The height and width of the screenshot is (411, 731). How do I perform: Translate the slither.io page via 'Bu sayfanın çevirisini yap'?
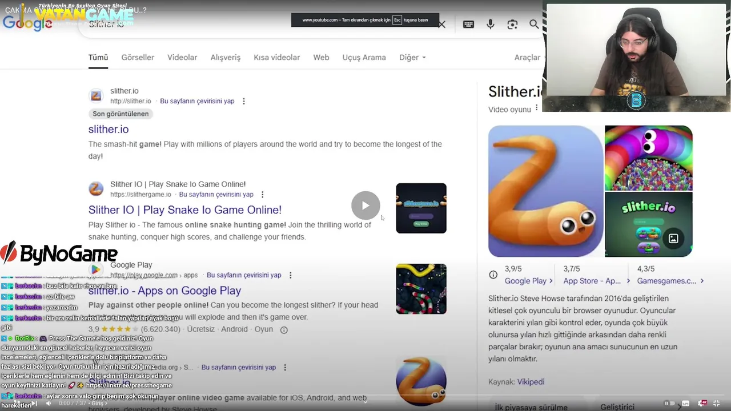(197, 101)
